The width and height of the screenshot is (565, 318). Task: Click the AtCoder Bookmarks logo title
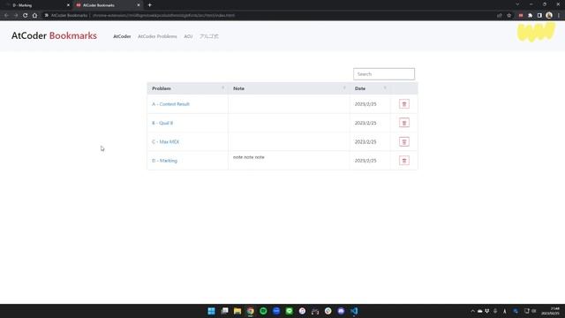coord(54,35)
